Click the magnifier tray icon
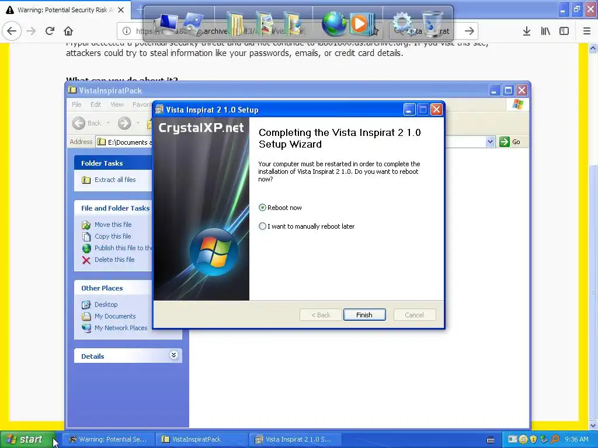The width and height of the screenshot is (598, 448). pos(555,439)
